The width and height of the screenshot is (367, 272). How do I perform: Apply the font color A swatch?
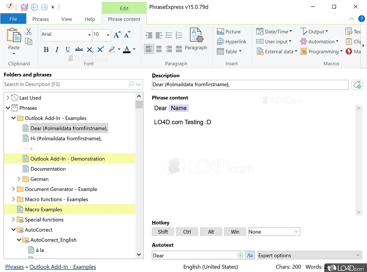(127, 50)
